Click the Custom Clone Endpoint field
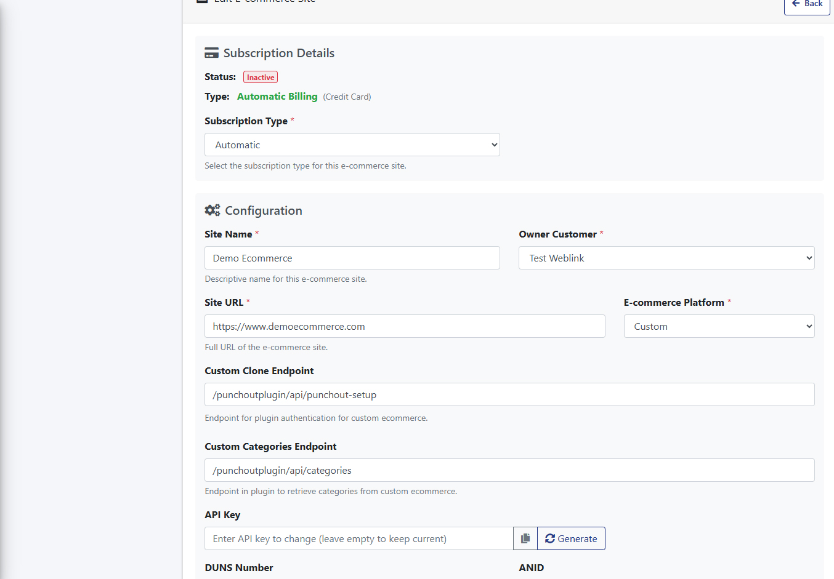 click(x=509, y=394)
